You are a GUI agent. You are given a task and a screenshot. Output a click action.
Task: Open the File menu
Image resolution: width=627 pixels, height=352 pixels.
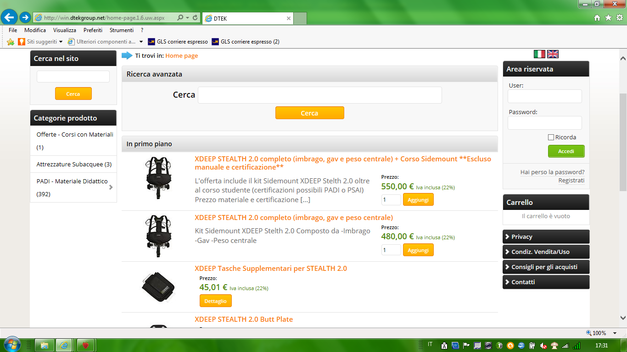(x=13, y=30)
